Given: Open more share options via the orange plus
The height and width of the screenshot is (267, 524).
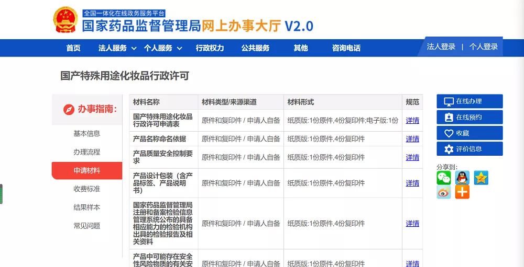Looking at the screenshot, I should click(x=462, y=192).
